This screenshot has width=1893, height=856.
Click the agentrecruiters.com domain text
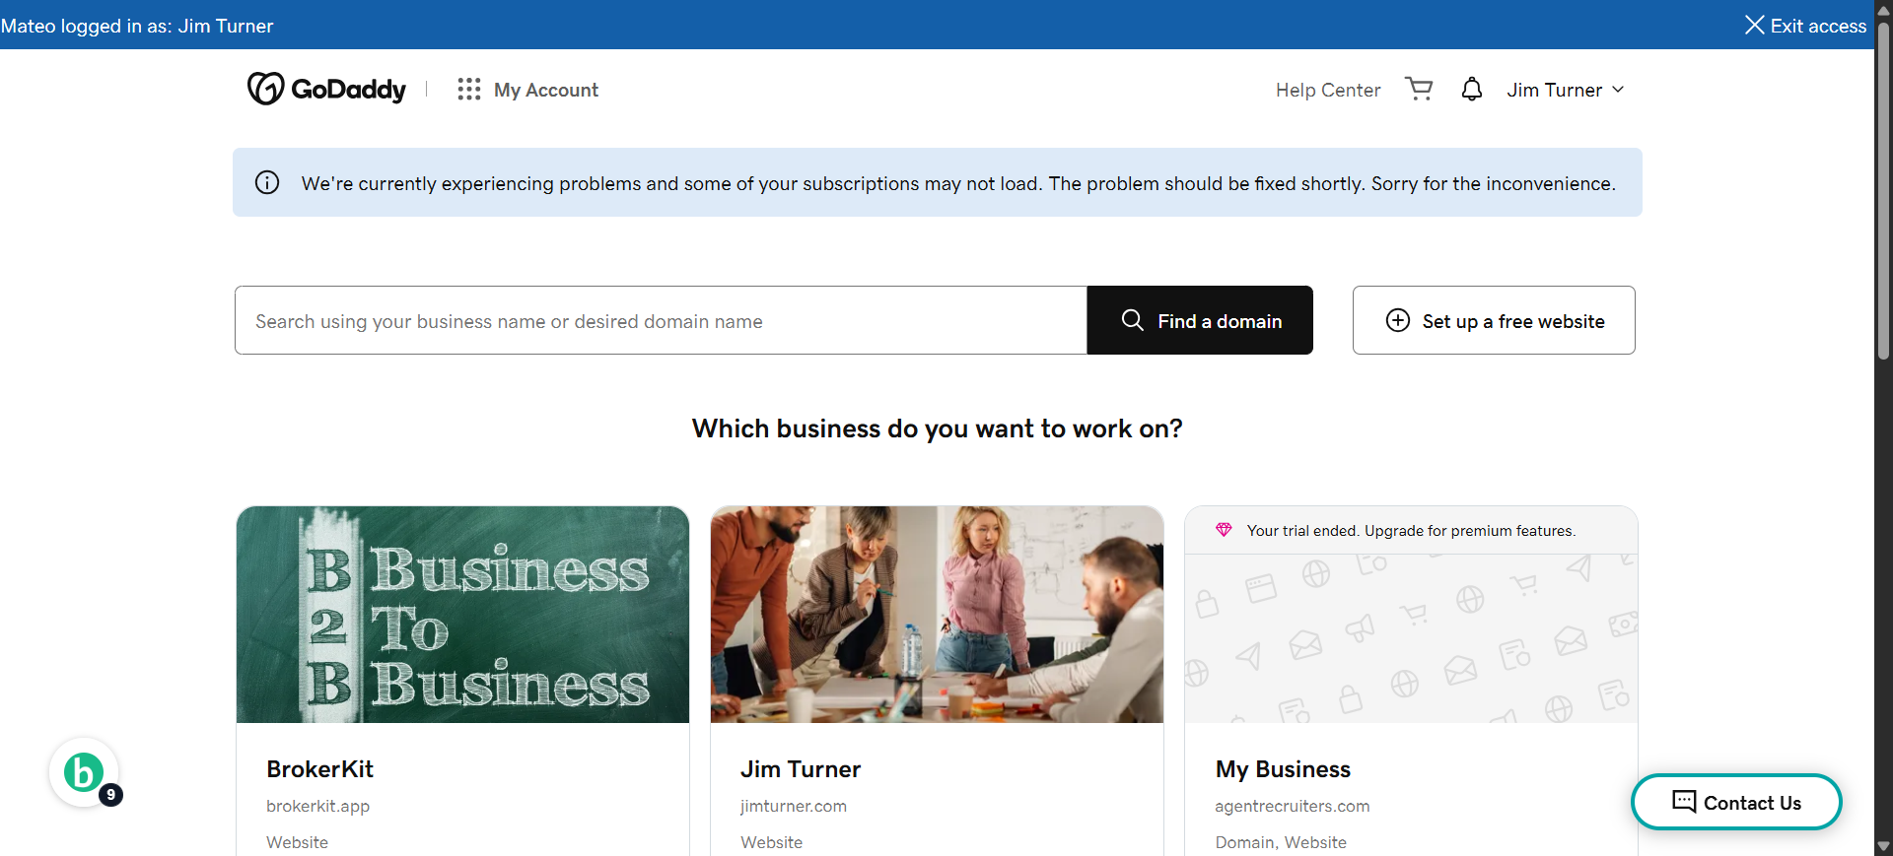click(x=1292, y=806)
